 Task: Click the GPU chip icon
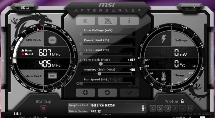pyautogui.click(x=52, y=40)
